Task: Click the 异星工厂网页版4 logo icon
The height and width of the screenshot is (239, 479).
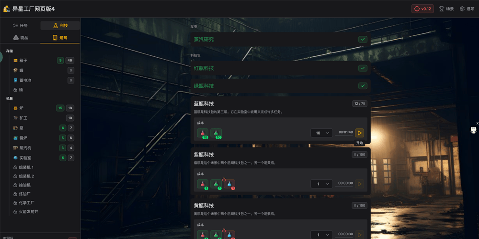Action: point(6,9)
